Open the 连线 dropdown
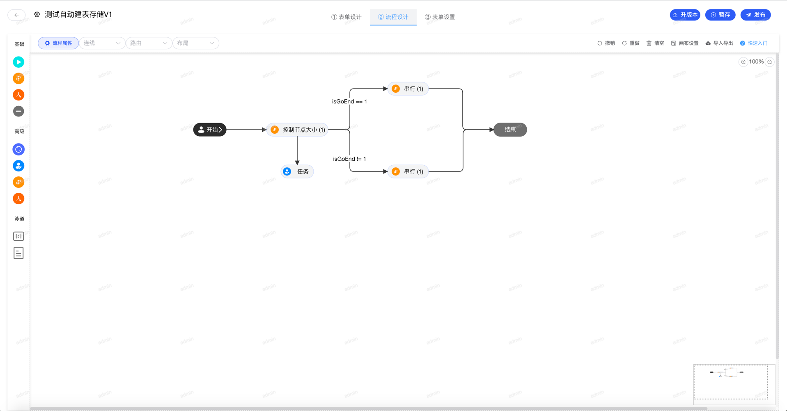The image size is (787, 411). [x=102, y=43]
